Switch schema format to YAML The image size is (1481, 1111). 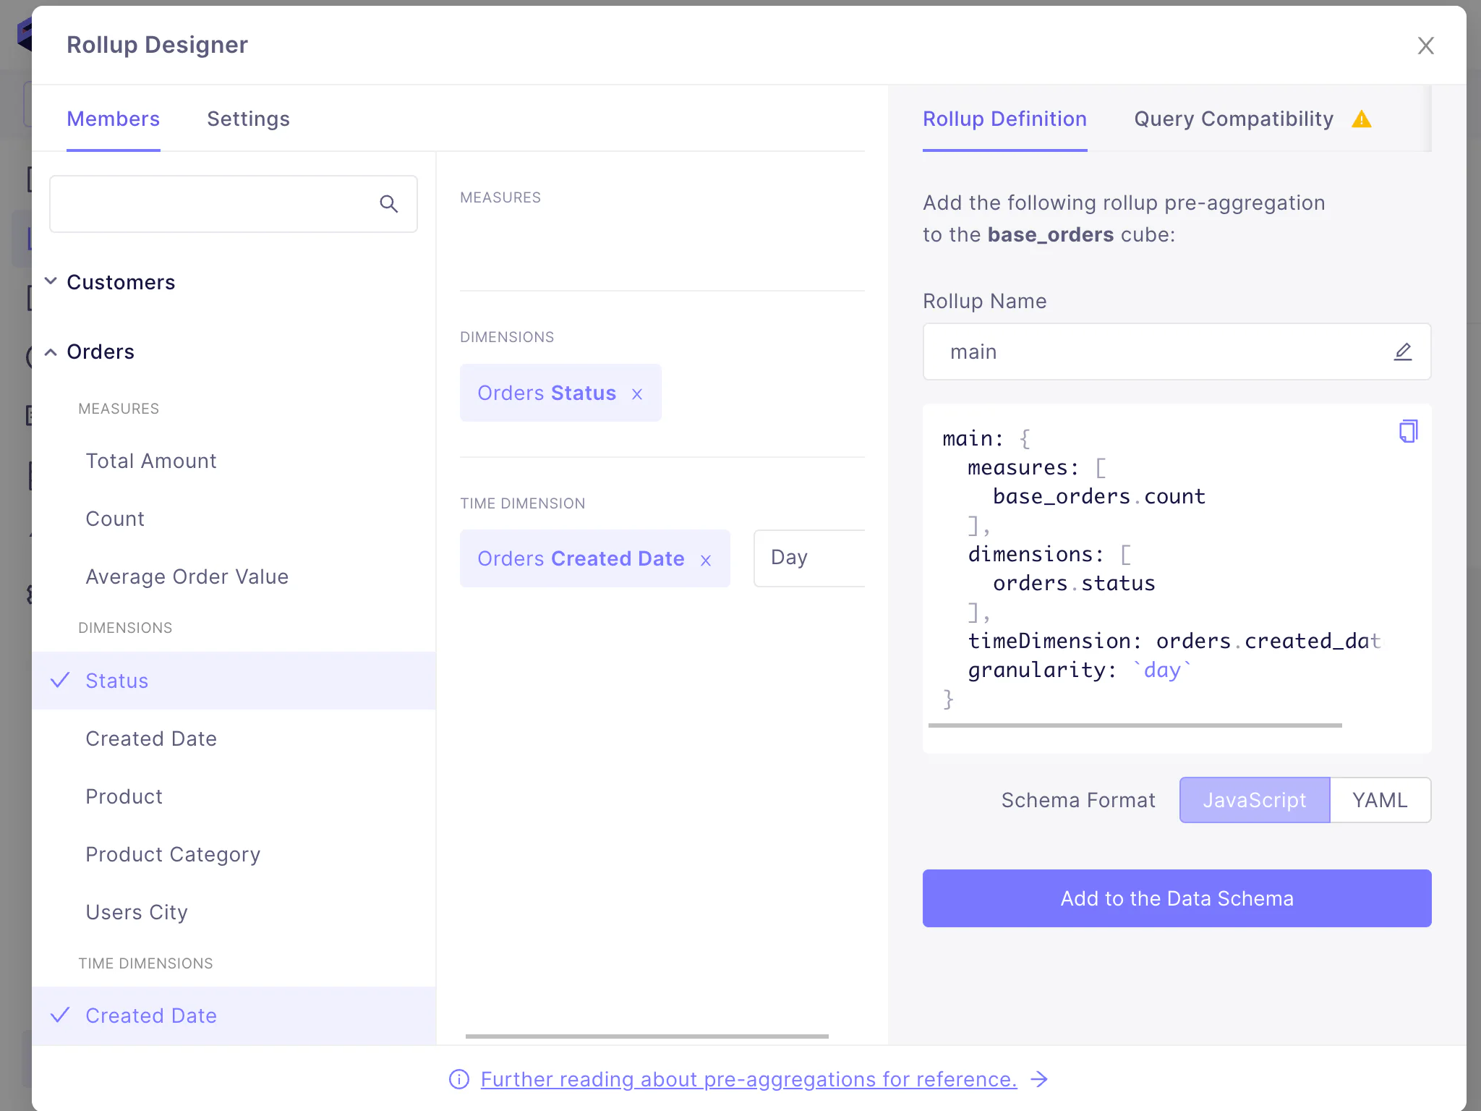1379,800
